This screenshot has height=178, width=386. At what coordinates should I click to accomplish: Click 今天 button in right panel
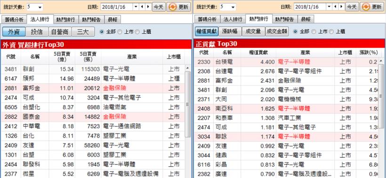click(x=352, y=7)
